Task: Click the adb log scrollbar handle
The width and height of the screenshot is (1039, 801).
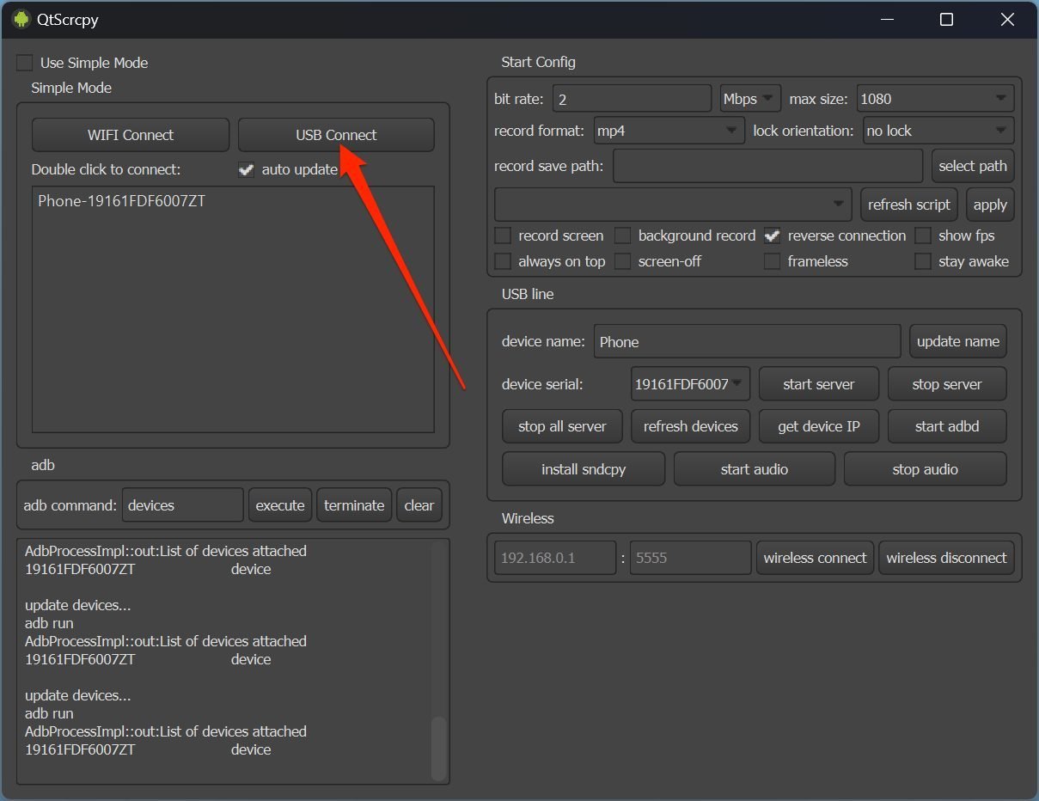Action: [x=439, y=747]
